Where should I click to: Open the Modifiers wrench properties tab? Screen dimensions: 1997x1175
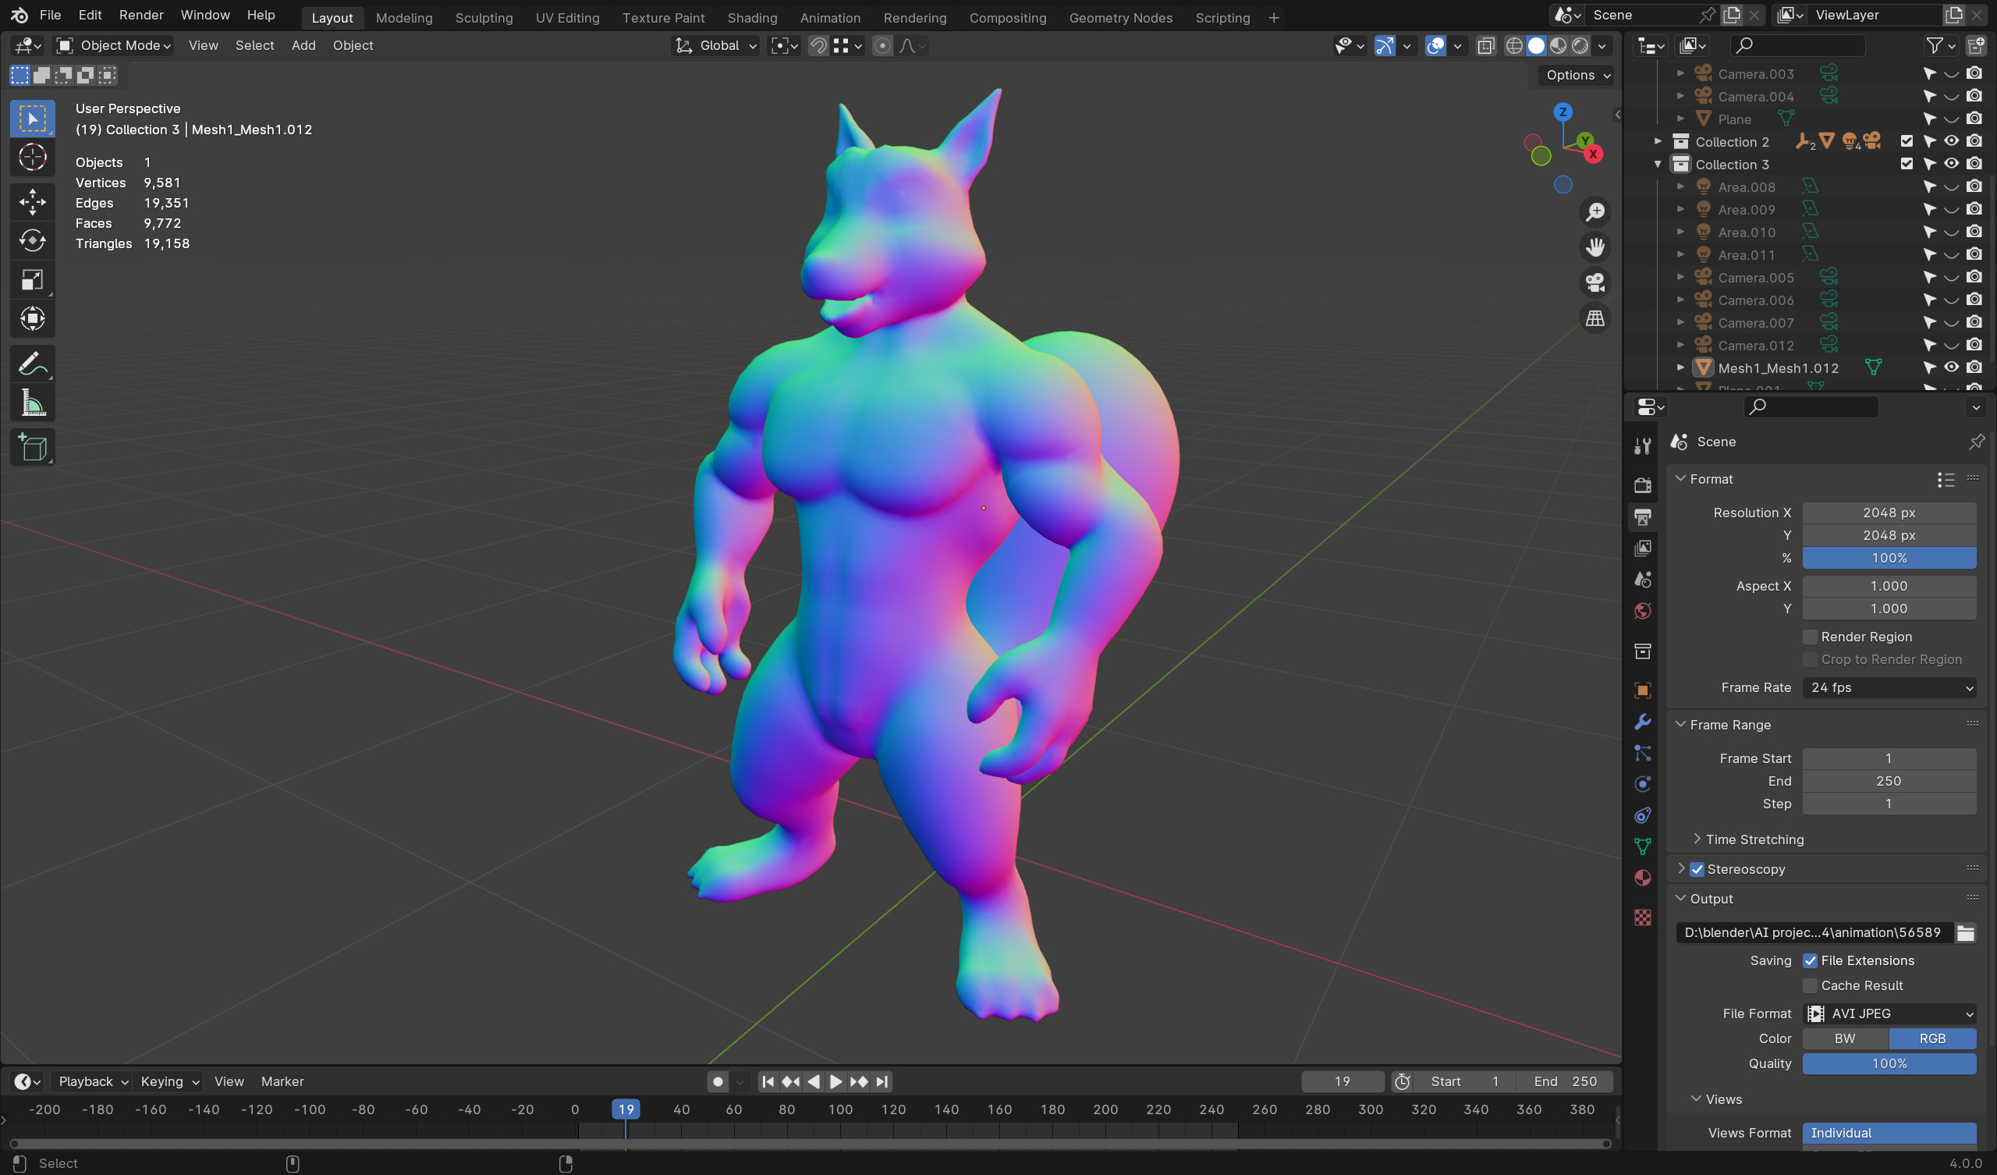click(x=1642, y=722)
